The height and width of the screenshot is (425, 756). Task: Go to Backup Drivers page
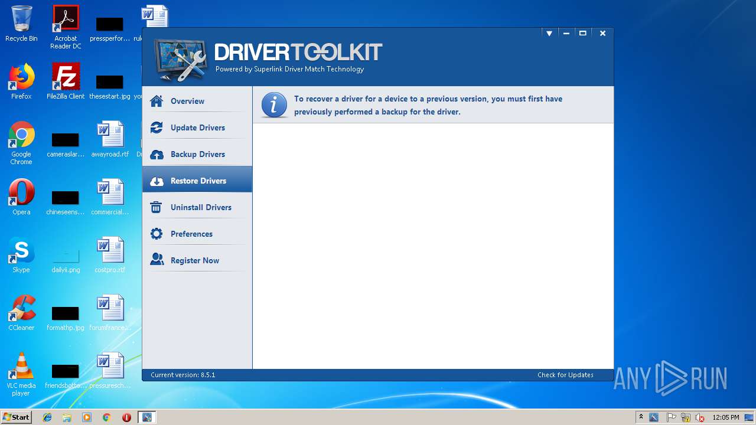(x=197, y=154)
